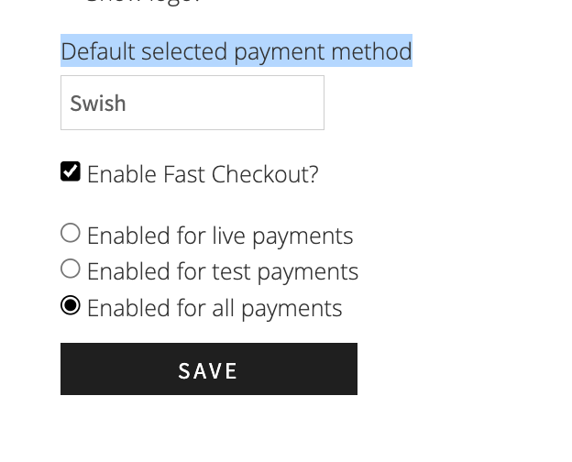Click the white checkmark icon of Fast Checkout
The height and width of the screenshot is (462, 572).
[x=71, y=171]
